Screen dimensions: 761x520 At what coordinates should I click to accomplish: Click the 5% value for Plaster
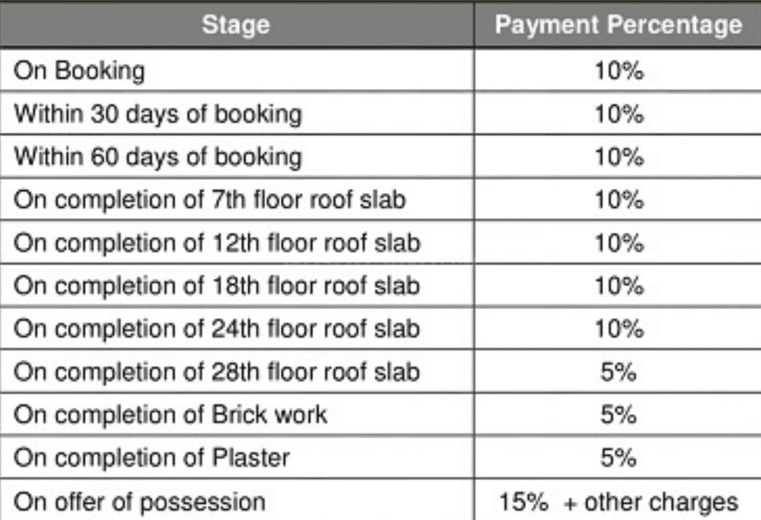[618, 458]
